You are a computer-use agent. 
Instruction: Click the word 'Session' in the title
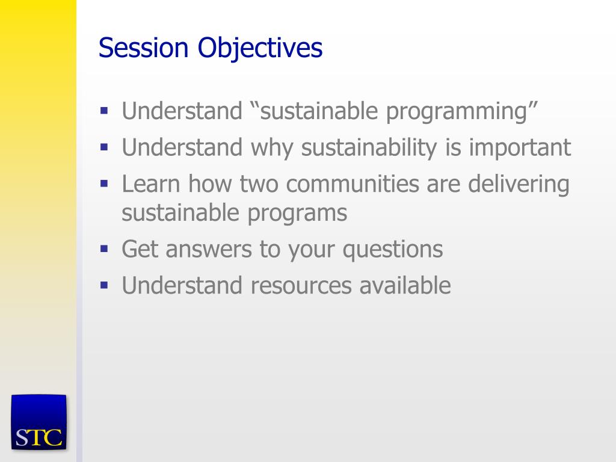(143, 48)
